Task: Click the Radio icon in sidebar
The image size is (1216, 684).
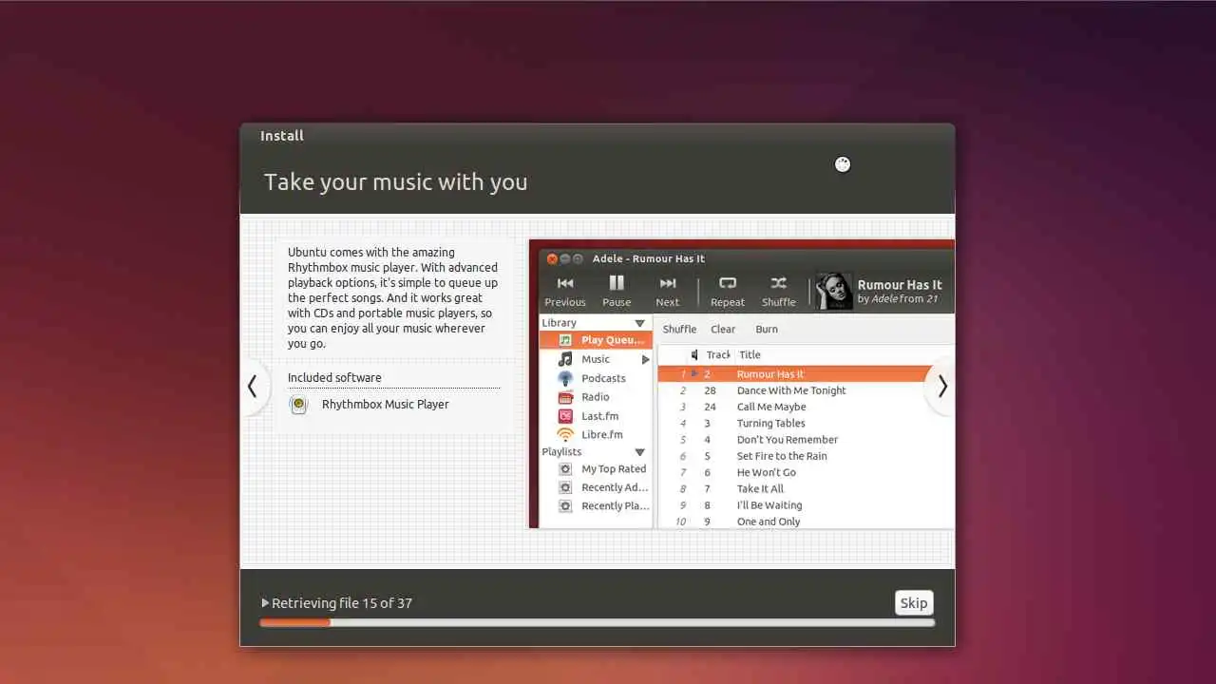Action: tap(565, 397)
